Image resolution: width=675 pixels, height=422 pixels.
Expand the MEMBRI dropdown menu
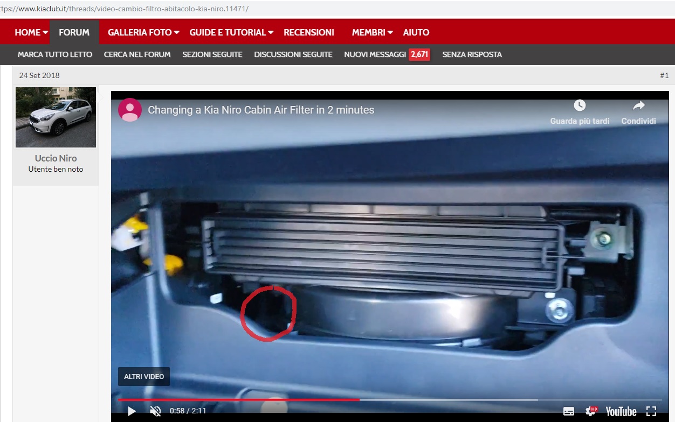point(373,32)
